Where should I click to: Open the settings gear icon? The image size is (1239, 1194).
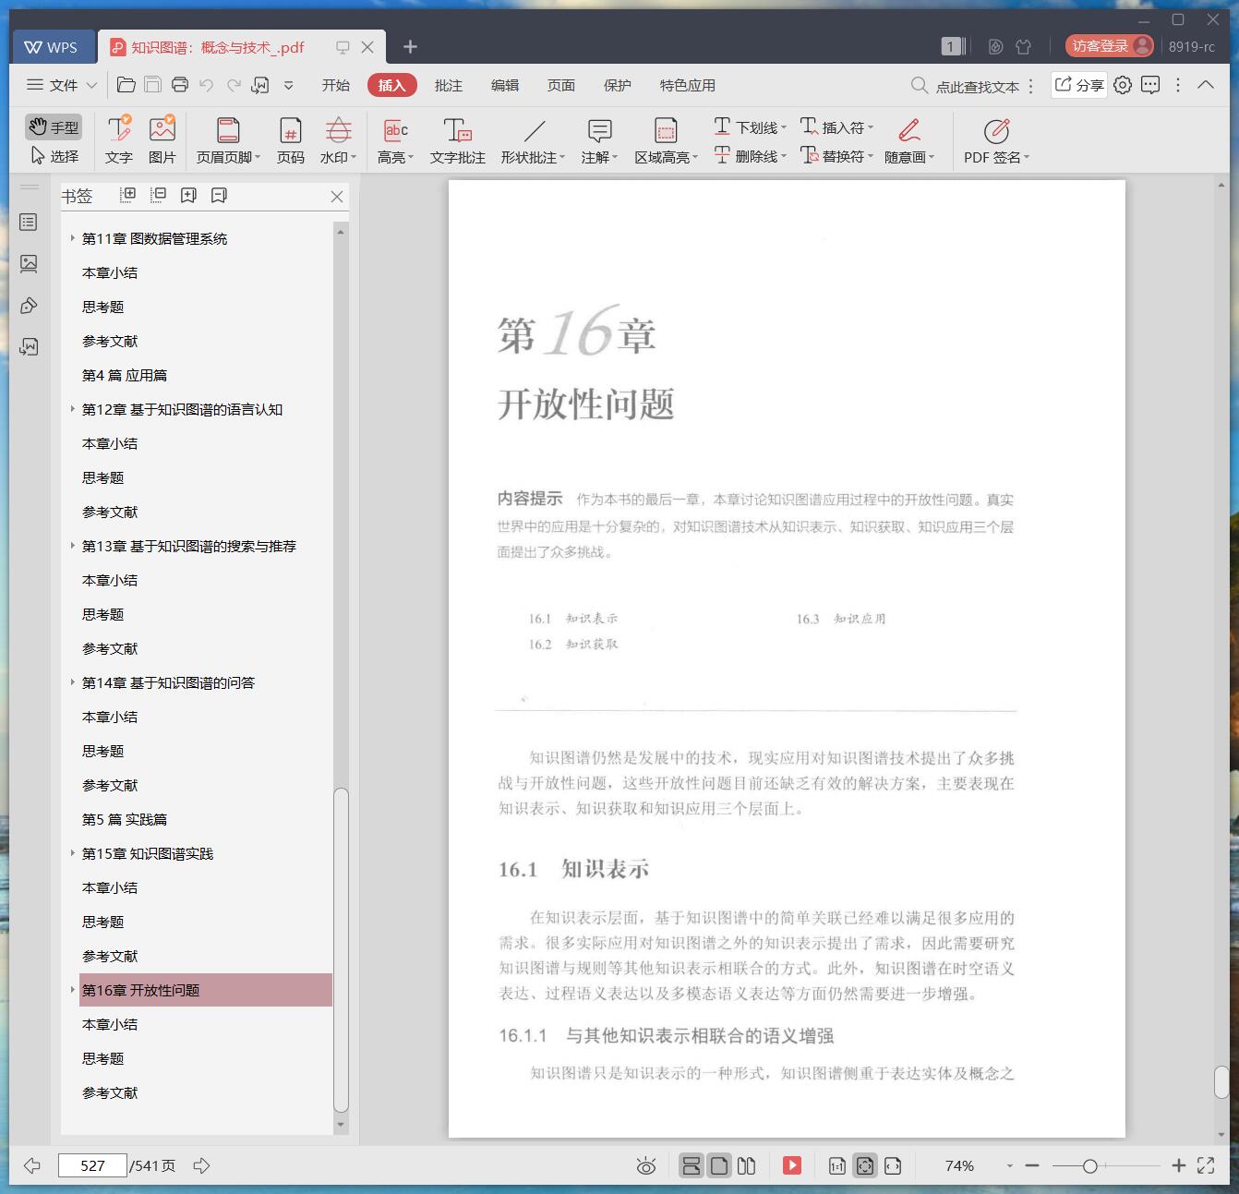click(1123, 85)
